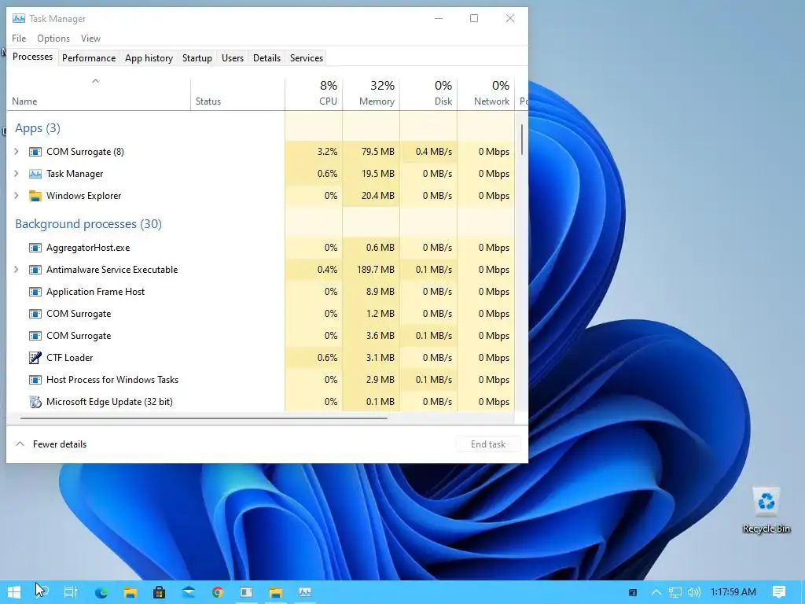Click the vertical scrollbar thumb
The height and width of the screenshot is (604, 805).
coord(522,140)
